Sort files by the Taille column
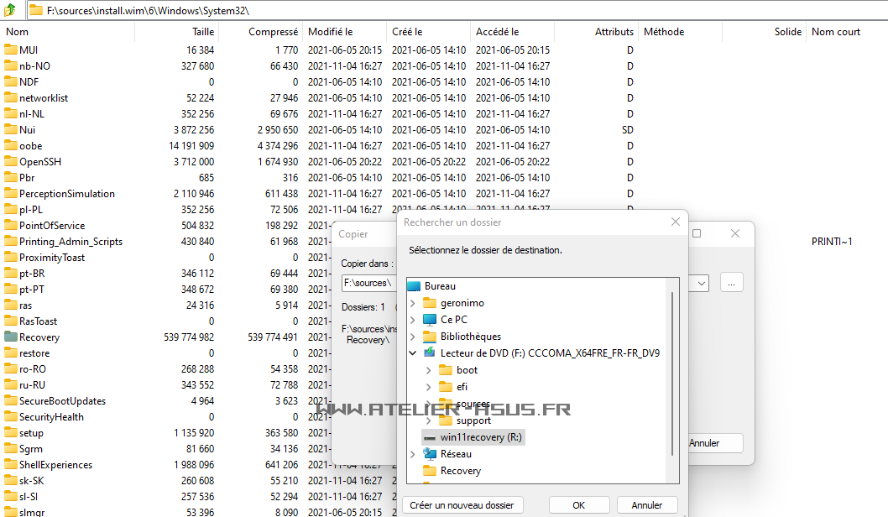This screenshot has height=517, width=888. tap(204, 32)
